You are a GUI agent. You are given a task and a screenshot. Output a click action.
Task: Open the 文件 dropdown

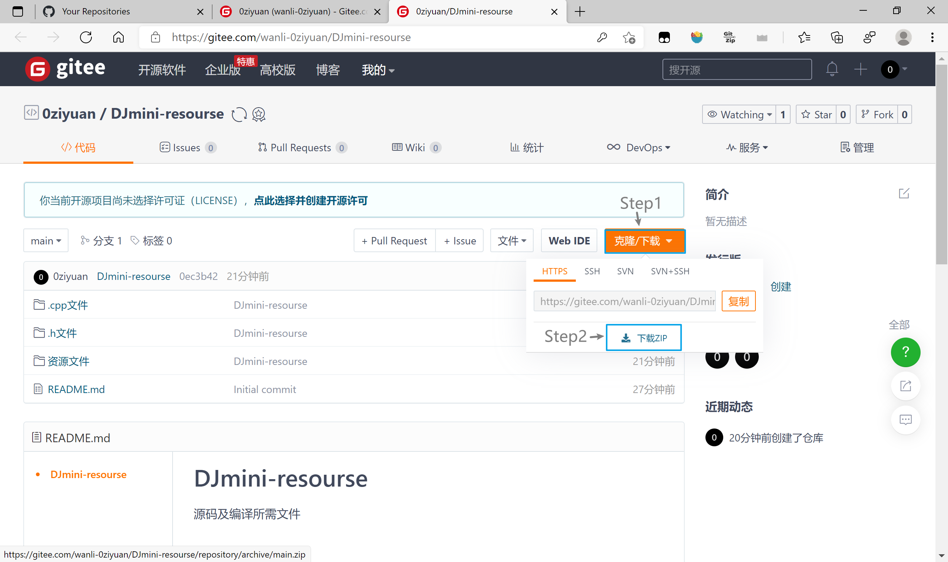[x=511, y=240]
